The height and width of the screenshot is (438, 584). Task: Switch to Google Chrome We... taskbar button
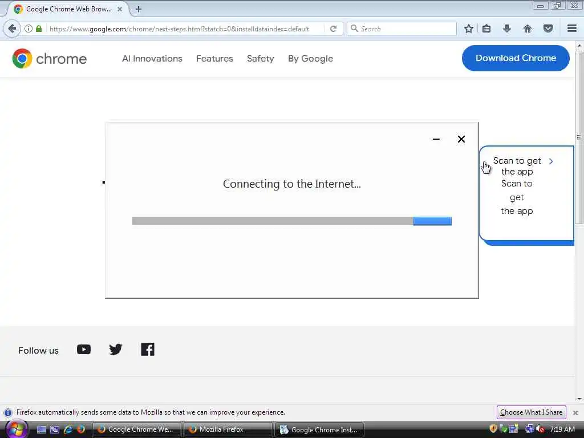[136, 429]
